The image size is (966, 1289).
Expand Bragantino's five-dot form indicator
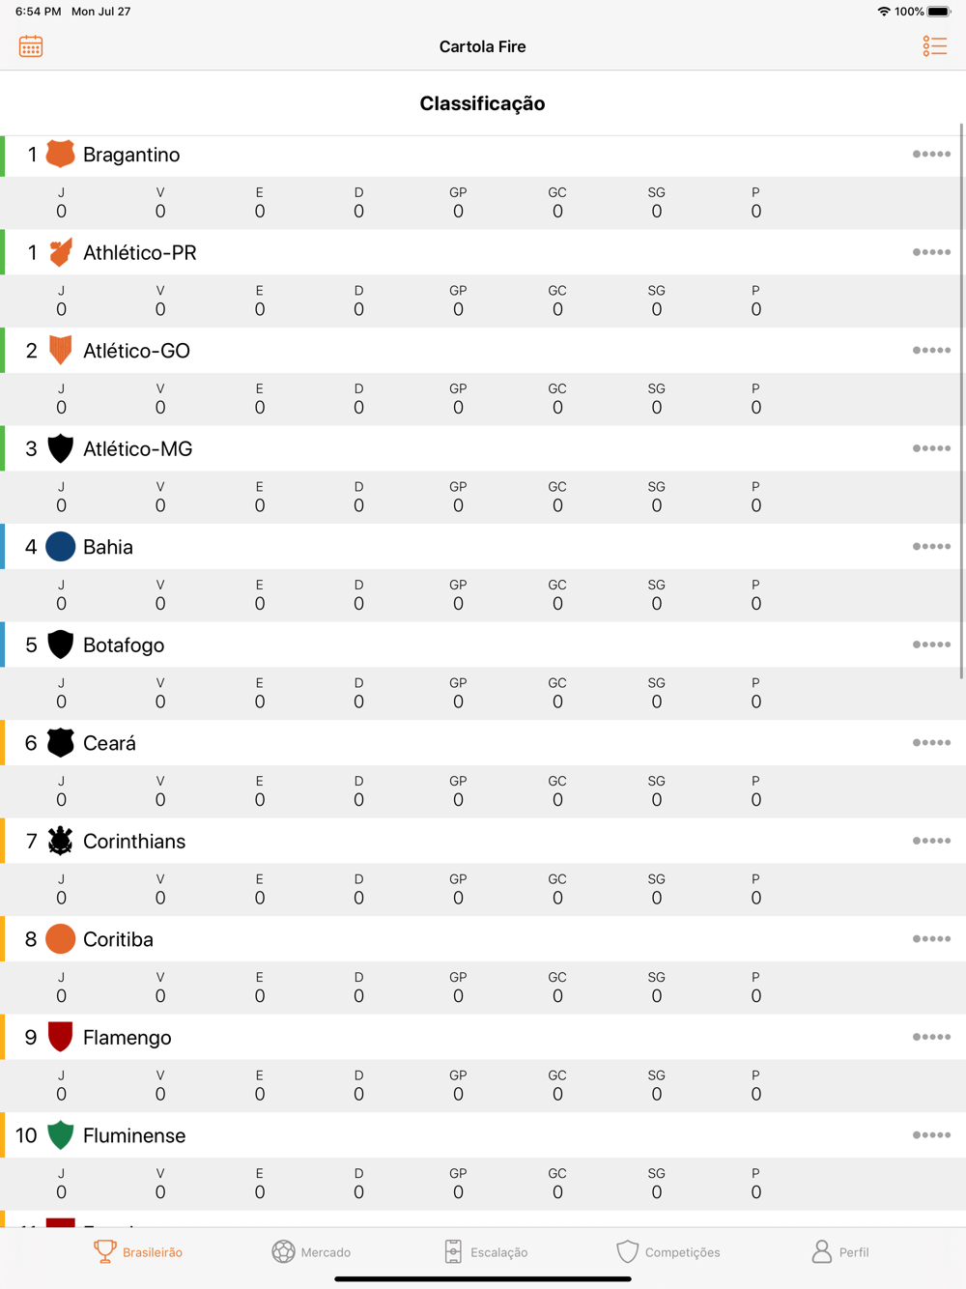(x=931, y=155)
